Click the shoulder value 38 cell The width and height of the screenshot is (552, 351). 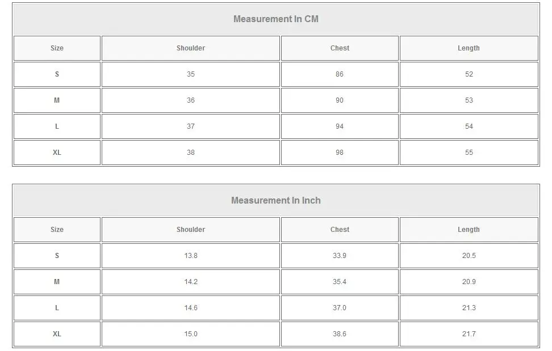pyautogui.click(x=191, y=153)
